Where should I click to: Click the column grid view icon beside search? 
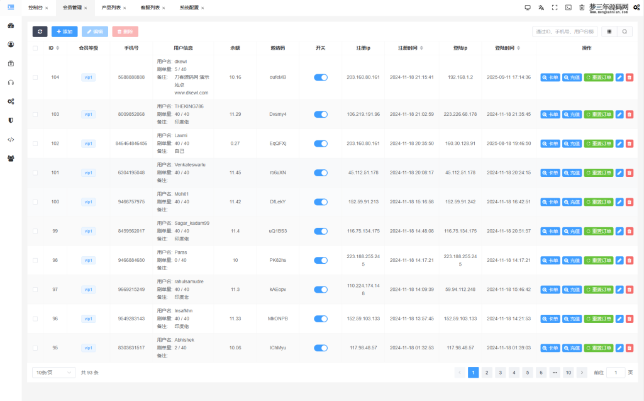609,31
